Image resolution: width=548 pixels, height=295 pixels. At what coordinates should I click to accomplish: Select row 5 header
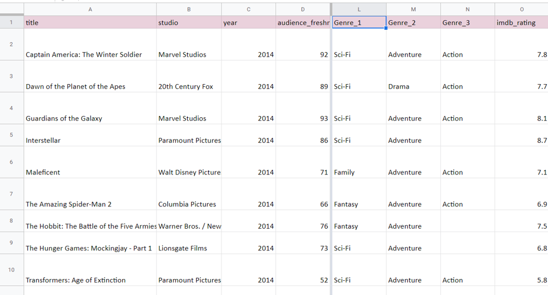click(x=11, y=135)
